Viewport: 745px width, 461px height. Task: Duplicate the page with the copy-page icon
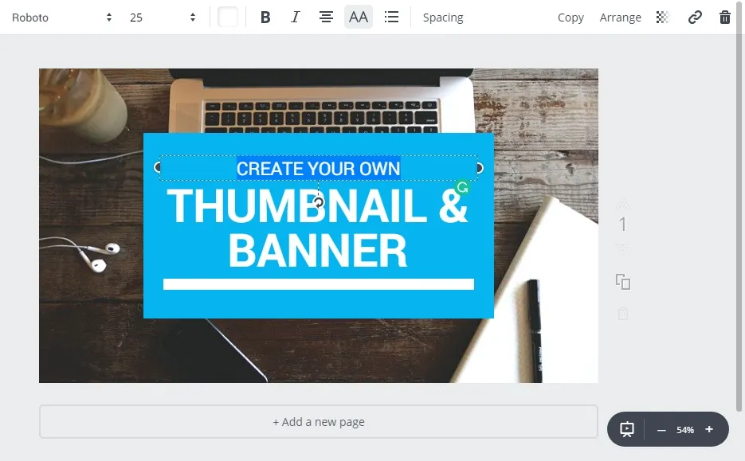pyautogui.click(x=623, y=282)
